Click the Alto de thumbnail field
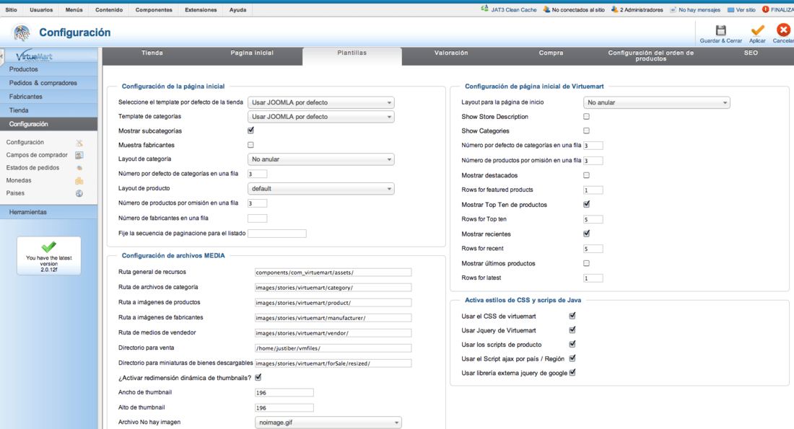 click(284, 408)
